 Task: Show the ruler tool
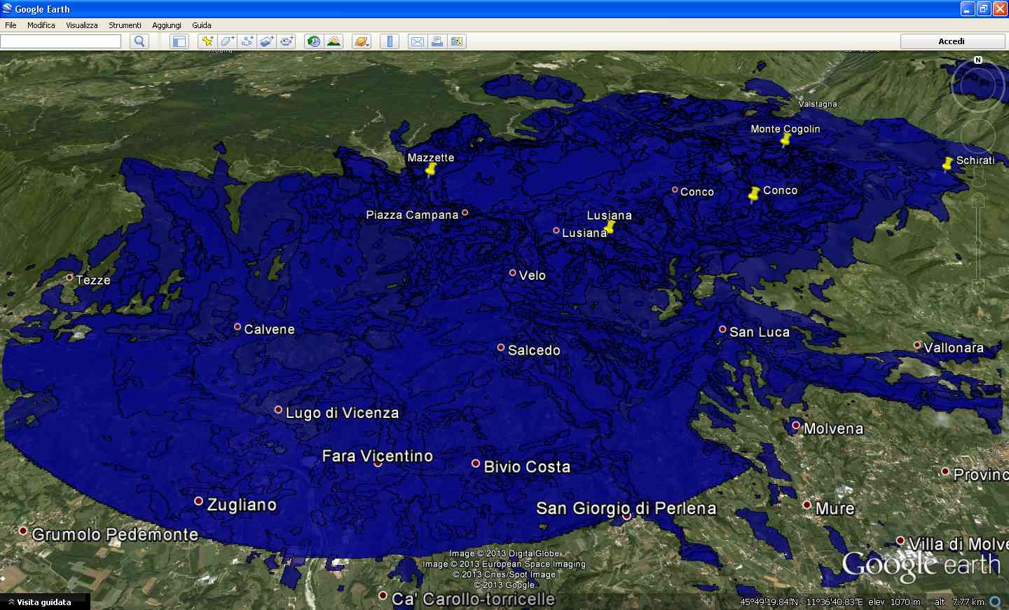point(390,41)
